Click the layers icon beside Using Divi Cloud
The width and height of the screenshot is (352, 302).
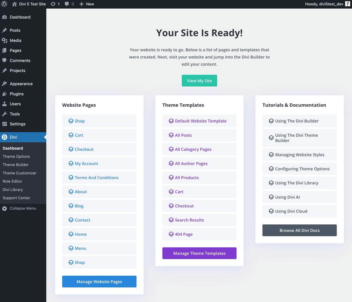(x=271, y=211)
